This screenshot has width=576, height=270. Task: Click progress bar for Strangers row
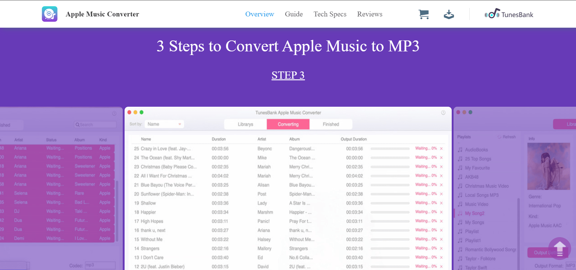390,248
